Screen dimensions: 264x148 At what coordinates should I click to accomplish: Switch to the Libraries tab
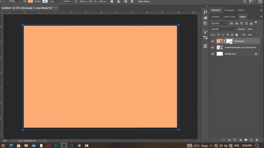[215, 17]
